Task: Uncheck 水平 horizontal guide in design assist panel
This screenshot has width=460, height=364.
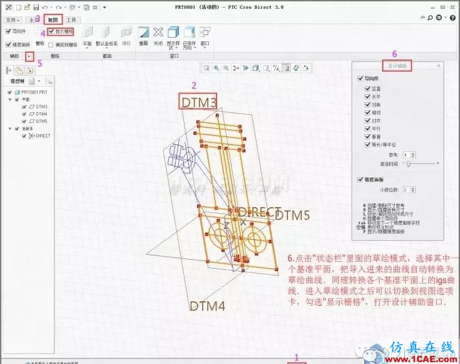Action: click(367, 97)
